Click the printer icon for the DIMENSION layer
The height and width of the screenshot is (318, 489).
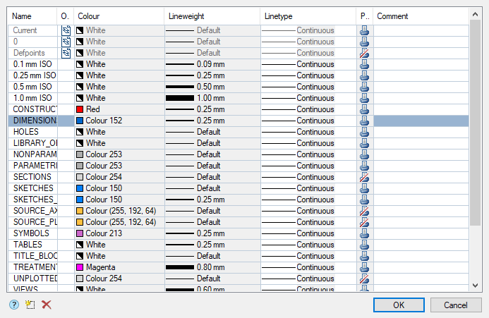click(x=364, y=121)
